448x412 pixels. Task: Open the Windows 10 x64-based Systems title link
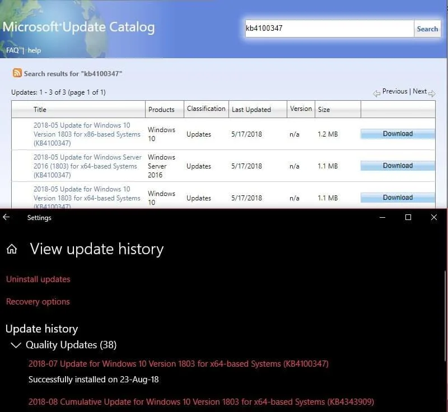point(87,198)
